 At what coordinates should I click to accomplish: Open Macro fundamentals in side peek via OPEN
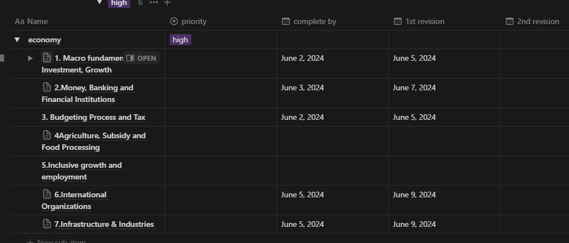point(142,58)
